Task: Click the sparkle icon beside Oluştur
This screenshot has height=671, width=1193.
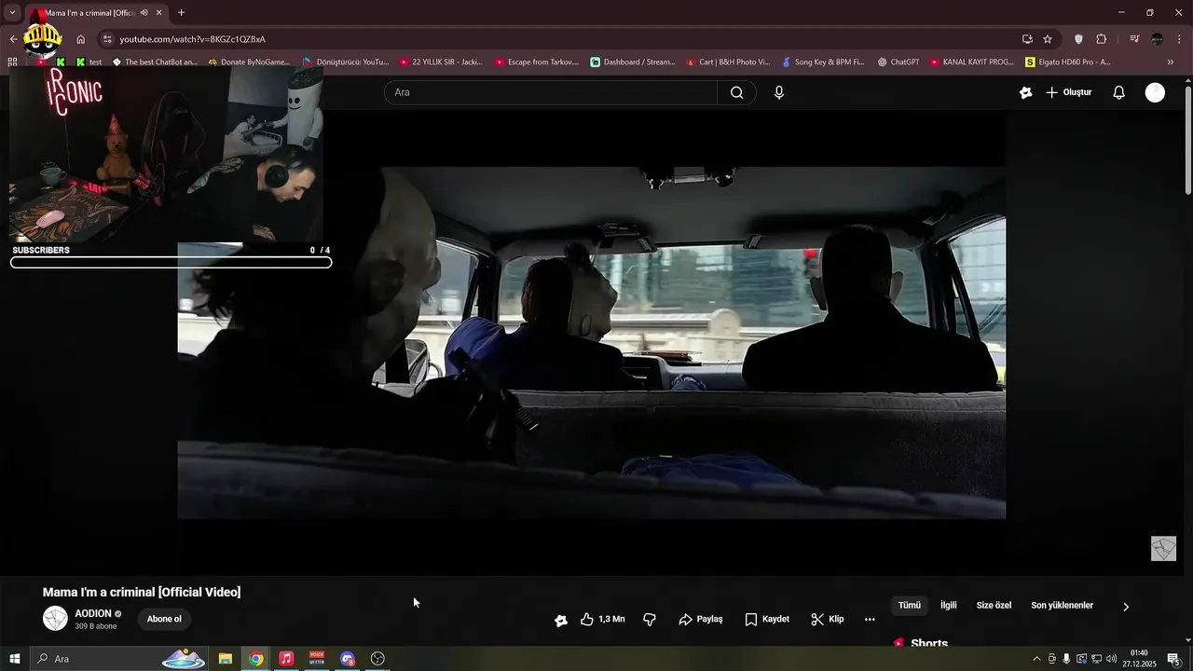Action: [x=1025, y=92]
